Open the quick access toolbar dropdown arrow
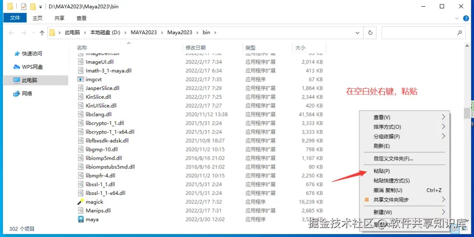The image size is (474, 237). pyautogui.click(x=40, y=7)
